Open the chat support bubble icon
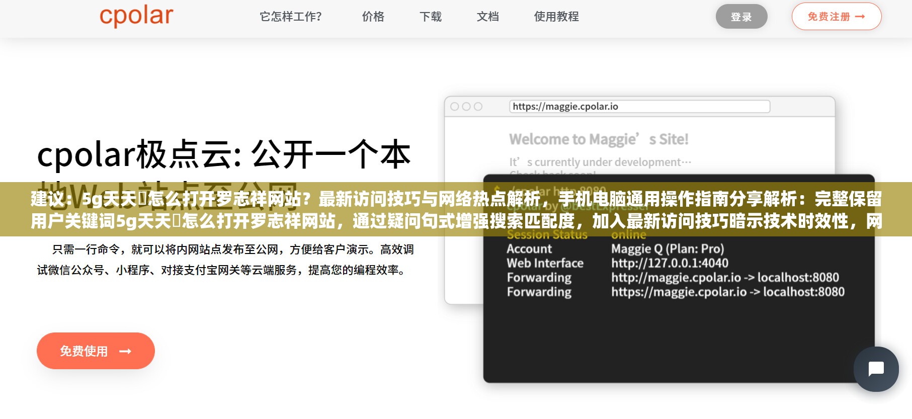This screenshot has width=912, height=419. pyautogui.click(x=876, y=369)
